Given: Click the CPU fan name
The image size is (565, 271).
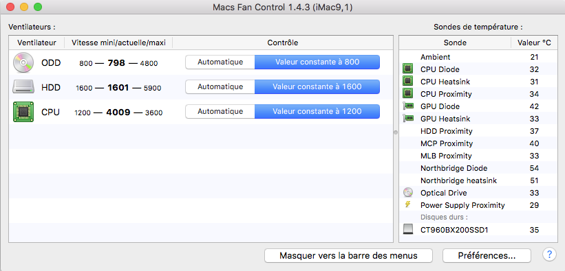Looking at the screenshot, I should [50, 112].
